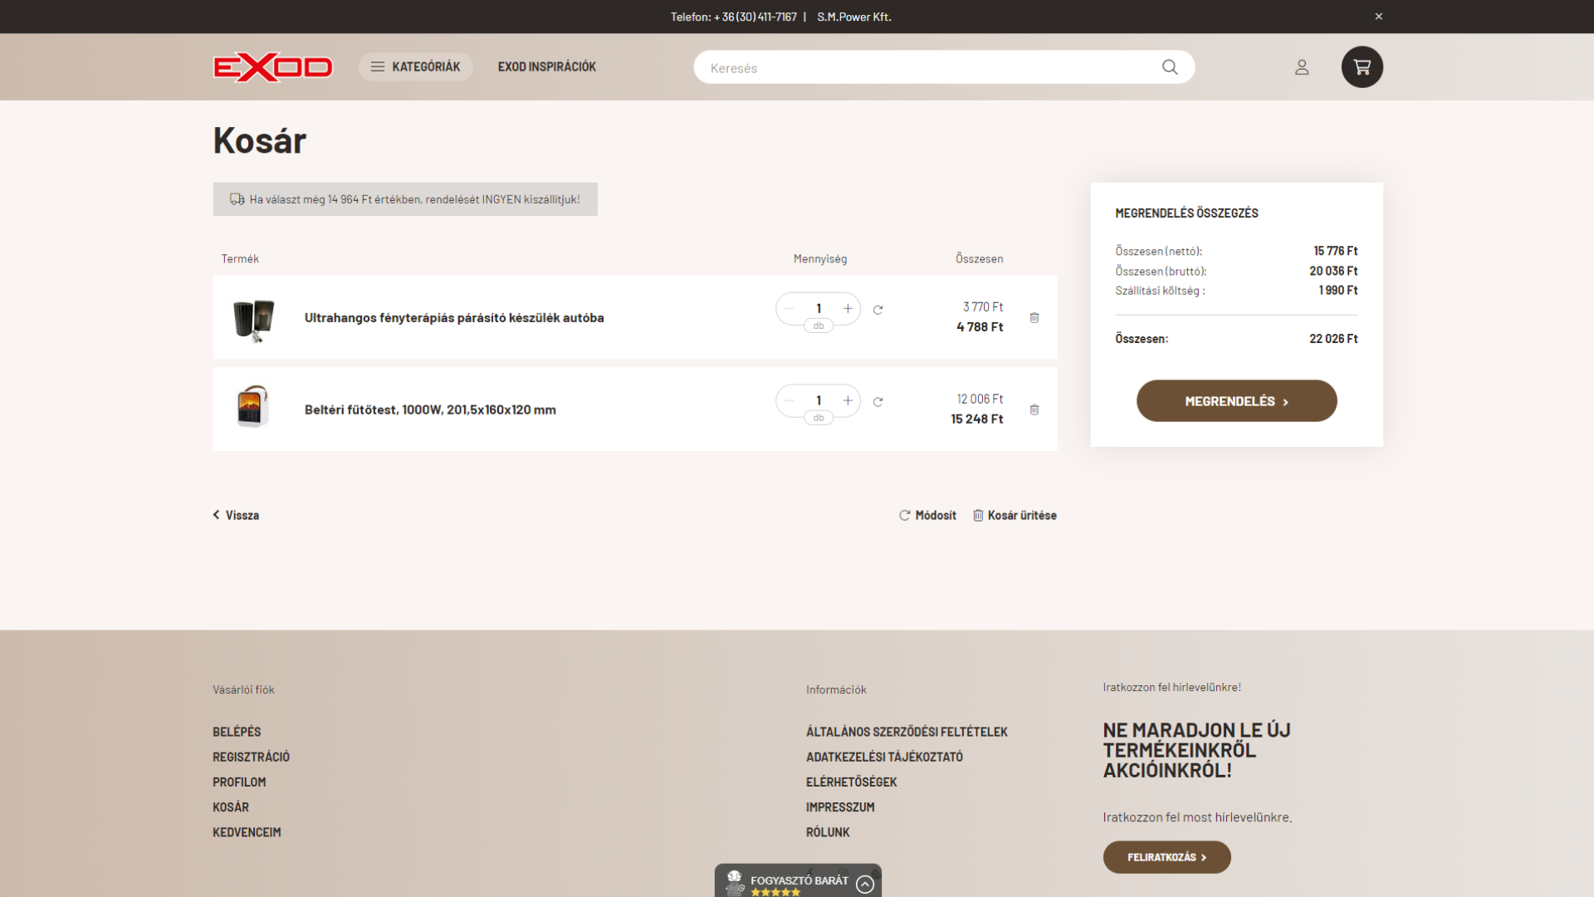Click Kosár ürítése to empty cart
1594x897 pixels.
coord(1014,516)
